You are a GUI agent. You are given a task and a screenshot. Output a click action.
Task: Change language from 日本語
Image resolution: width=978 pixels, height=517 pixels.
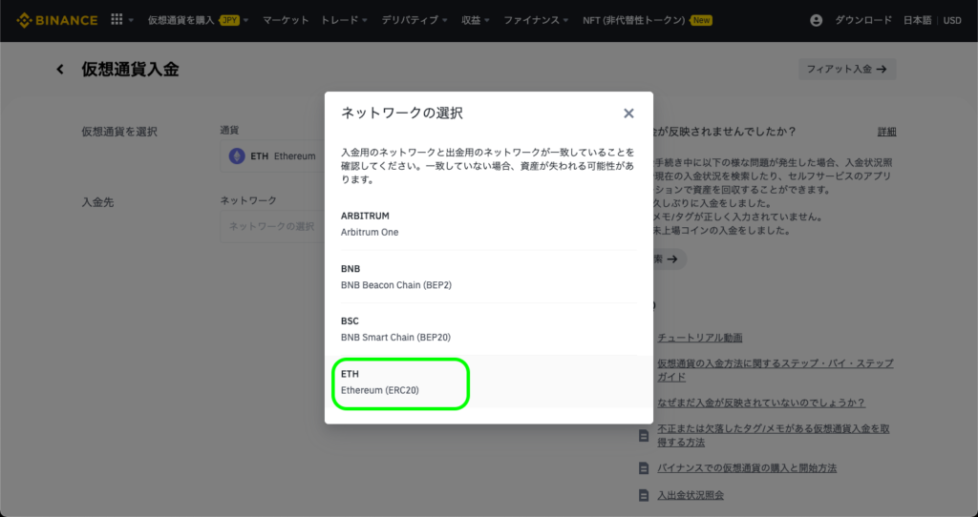pos(917,21)
